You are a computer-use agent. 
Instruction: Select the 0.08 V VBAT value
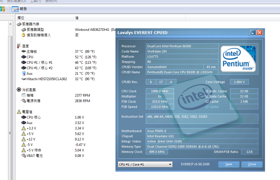[80, 156]
